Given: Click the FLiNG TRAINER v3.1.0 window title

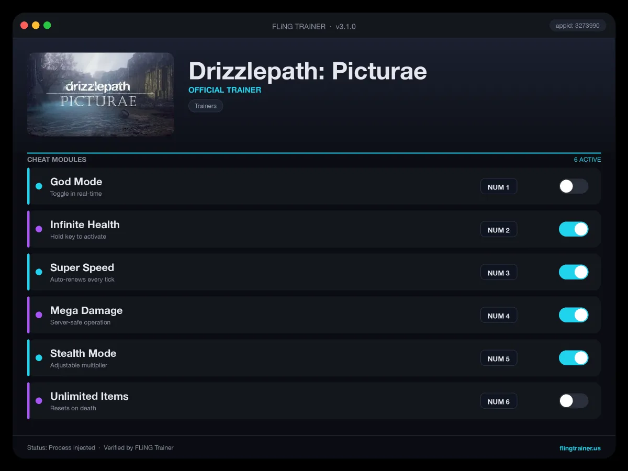Looking at the screenshot, I should (x=314, y=26).
